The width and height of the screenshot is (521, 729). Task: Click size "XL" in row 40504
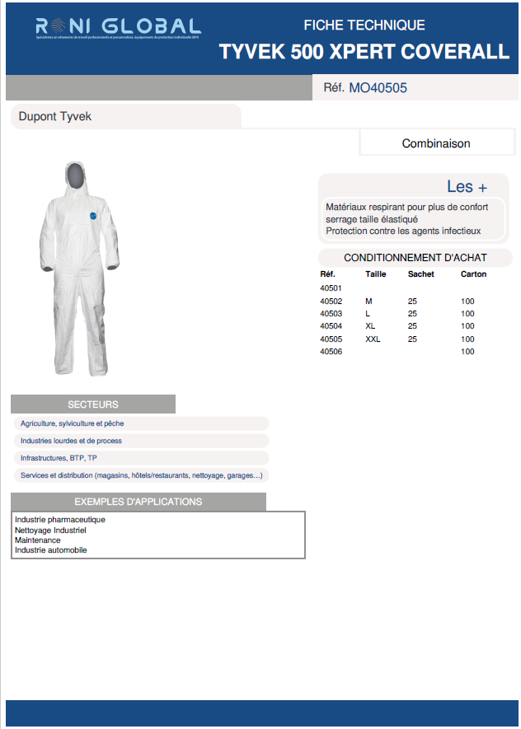(x=370, y=326)
